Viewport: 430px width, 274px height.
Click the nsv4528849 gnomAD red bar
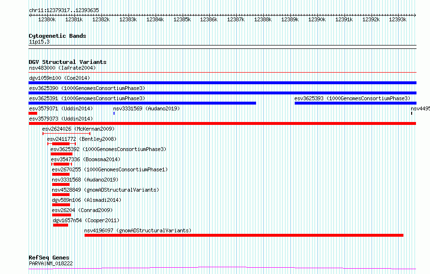coord(61,195)
